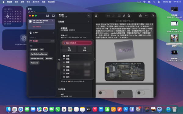This screenshot has width=183, height=114.
Task: Click the 校對 proofread button
Action: click(69, 49)
